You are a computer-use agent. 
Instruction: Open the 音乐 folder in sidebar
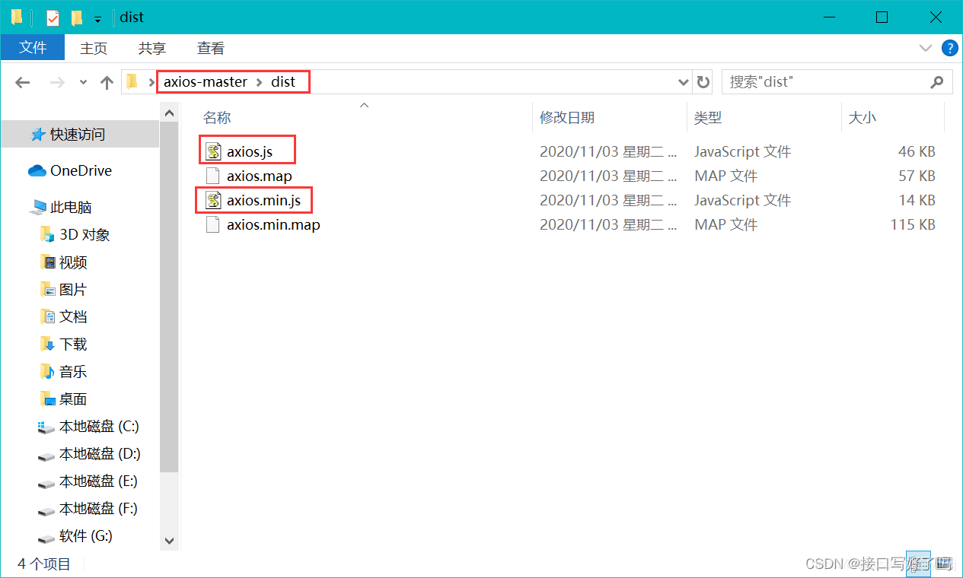[73, 371]
